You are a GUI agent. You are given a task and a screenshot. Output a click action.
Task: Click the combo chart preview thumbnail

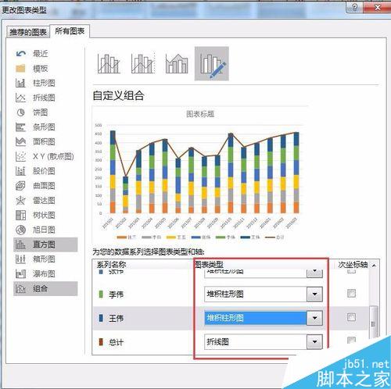pyautogui.click(x=200, y=175)
